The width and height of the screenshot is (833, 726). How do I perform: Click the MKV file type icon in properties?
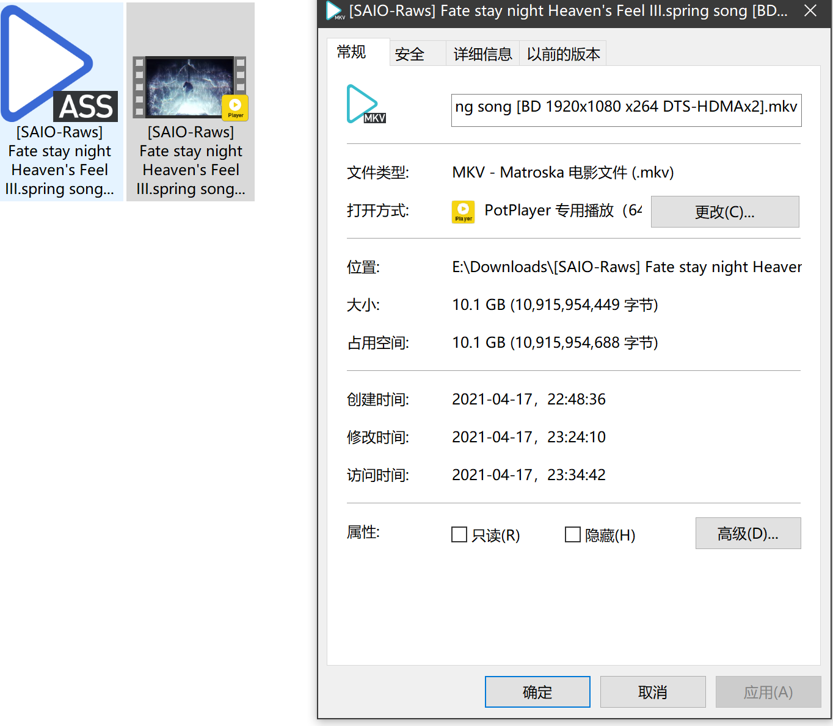[x=366, y=104]
